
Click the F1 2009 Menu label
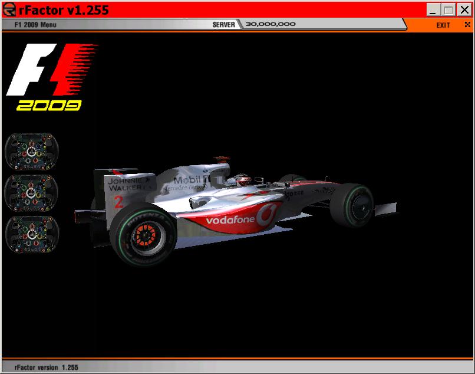point(35,25)
